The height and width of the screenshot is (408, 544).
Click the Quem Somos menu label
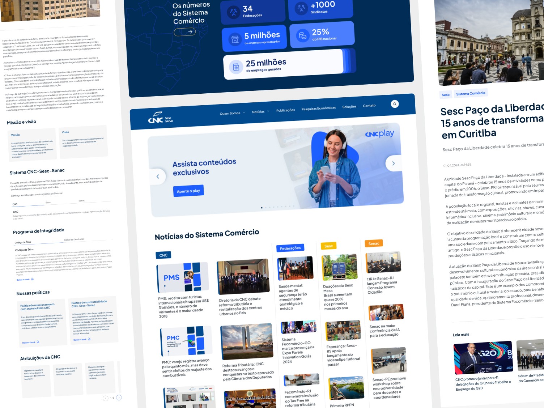tap(230, 113)
